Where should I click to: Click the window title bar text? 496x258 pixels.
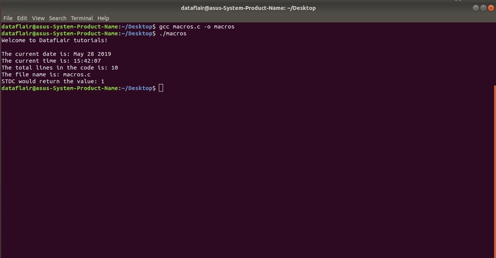pos(248,8)
